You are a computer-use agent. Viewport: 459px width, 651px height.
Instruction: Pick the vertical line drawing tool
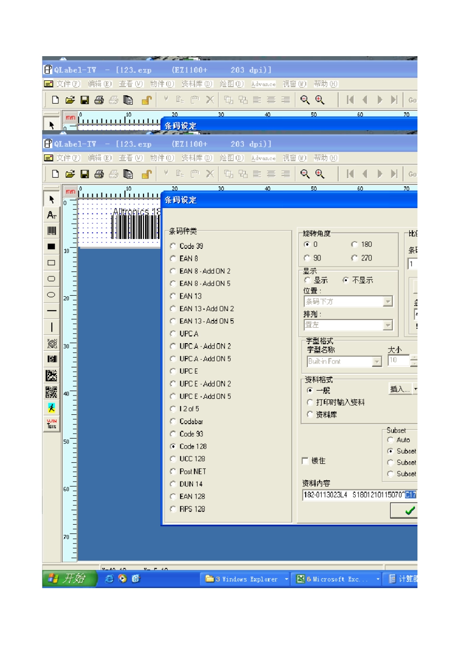click(x=51, y=327)
